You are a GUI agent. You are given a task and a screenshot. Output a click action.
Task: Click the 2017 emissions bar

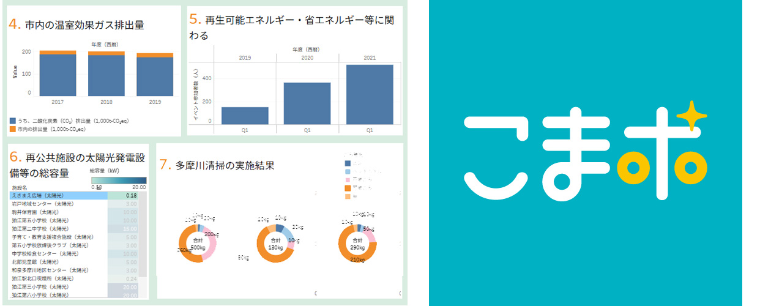click(58, 73)
